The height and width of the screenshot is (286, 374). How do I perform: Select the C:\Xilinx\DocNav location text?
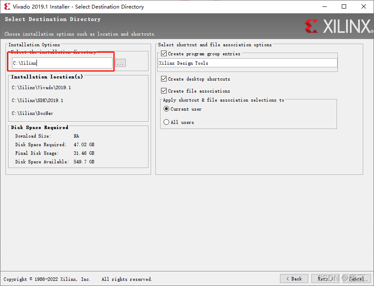(x=33, y=113)
